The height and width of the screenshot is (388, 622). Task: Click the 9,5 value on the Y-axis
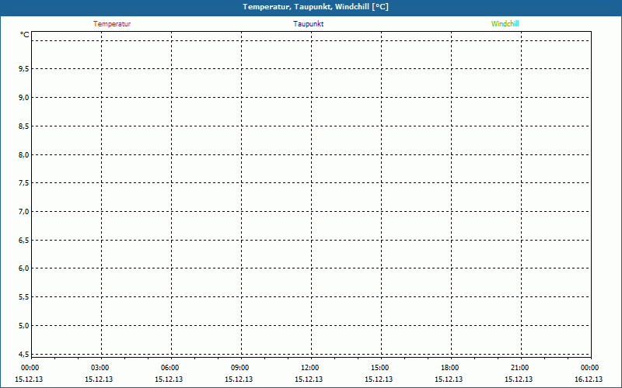pyautogui.click(x=23, y=69)
